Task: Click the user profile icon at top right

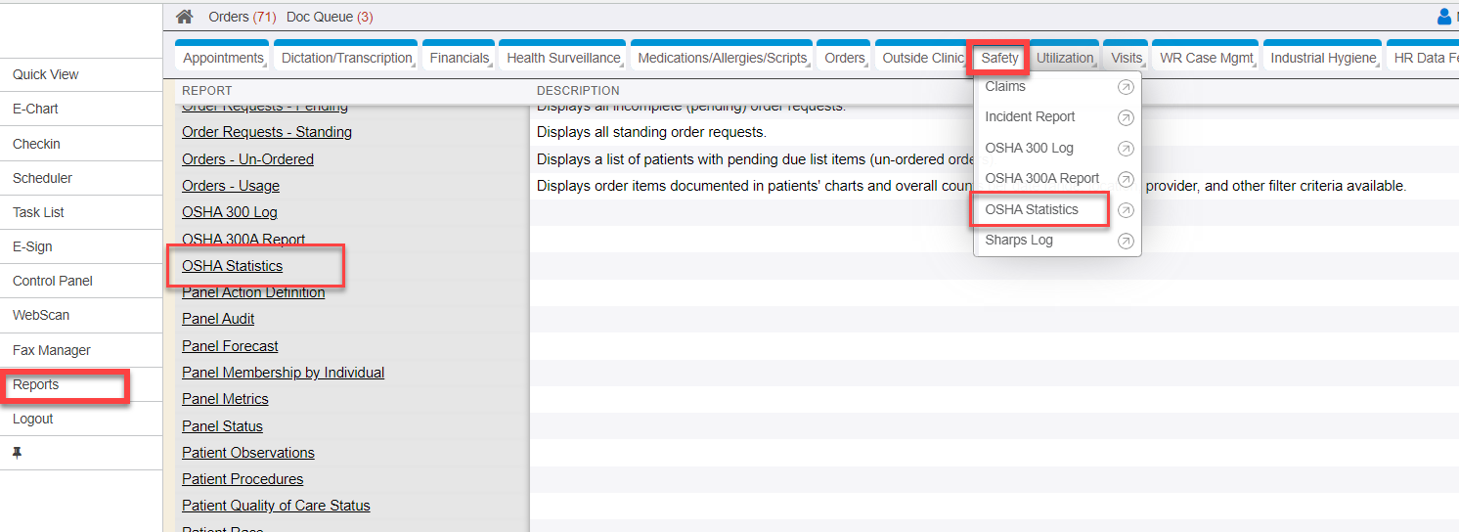Action: pos(1444,17)
